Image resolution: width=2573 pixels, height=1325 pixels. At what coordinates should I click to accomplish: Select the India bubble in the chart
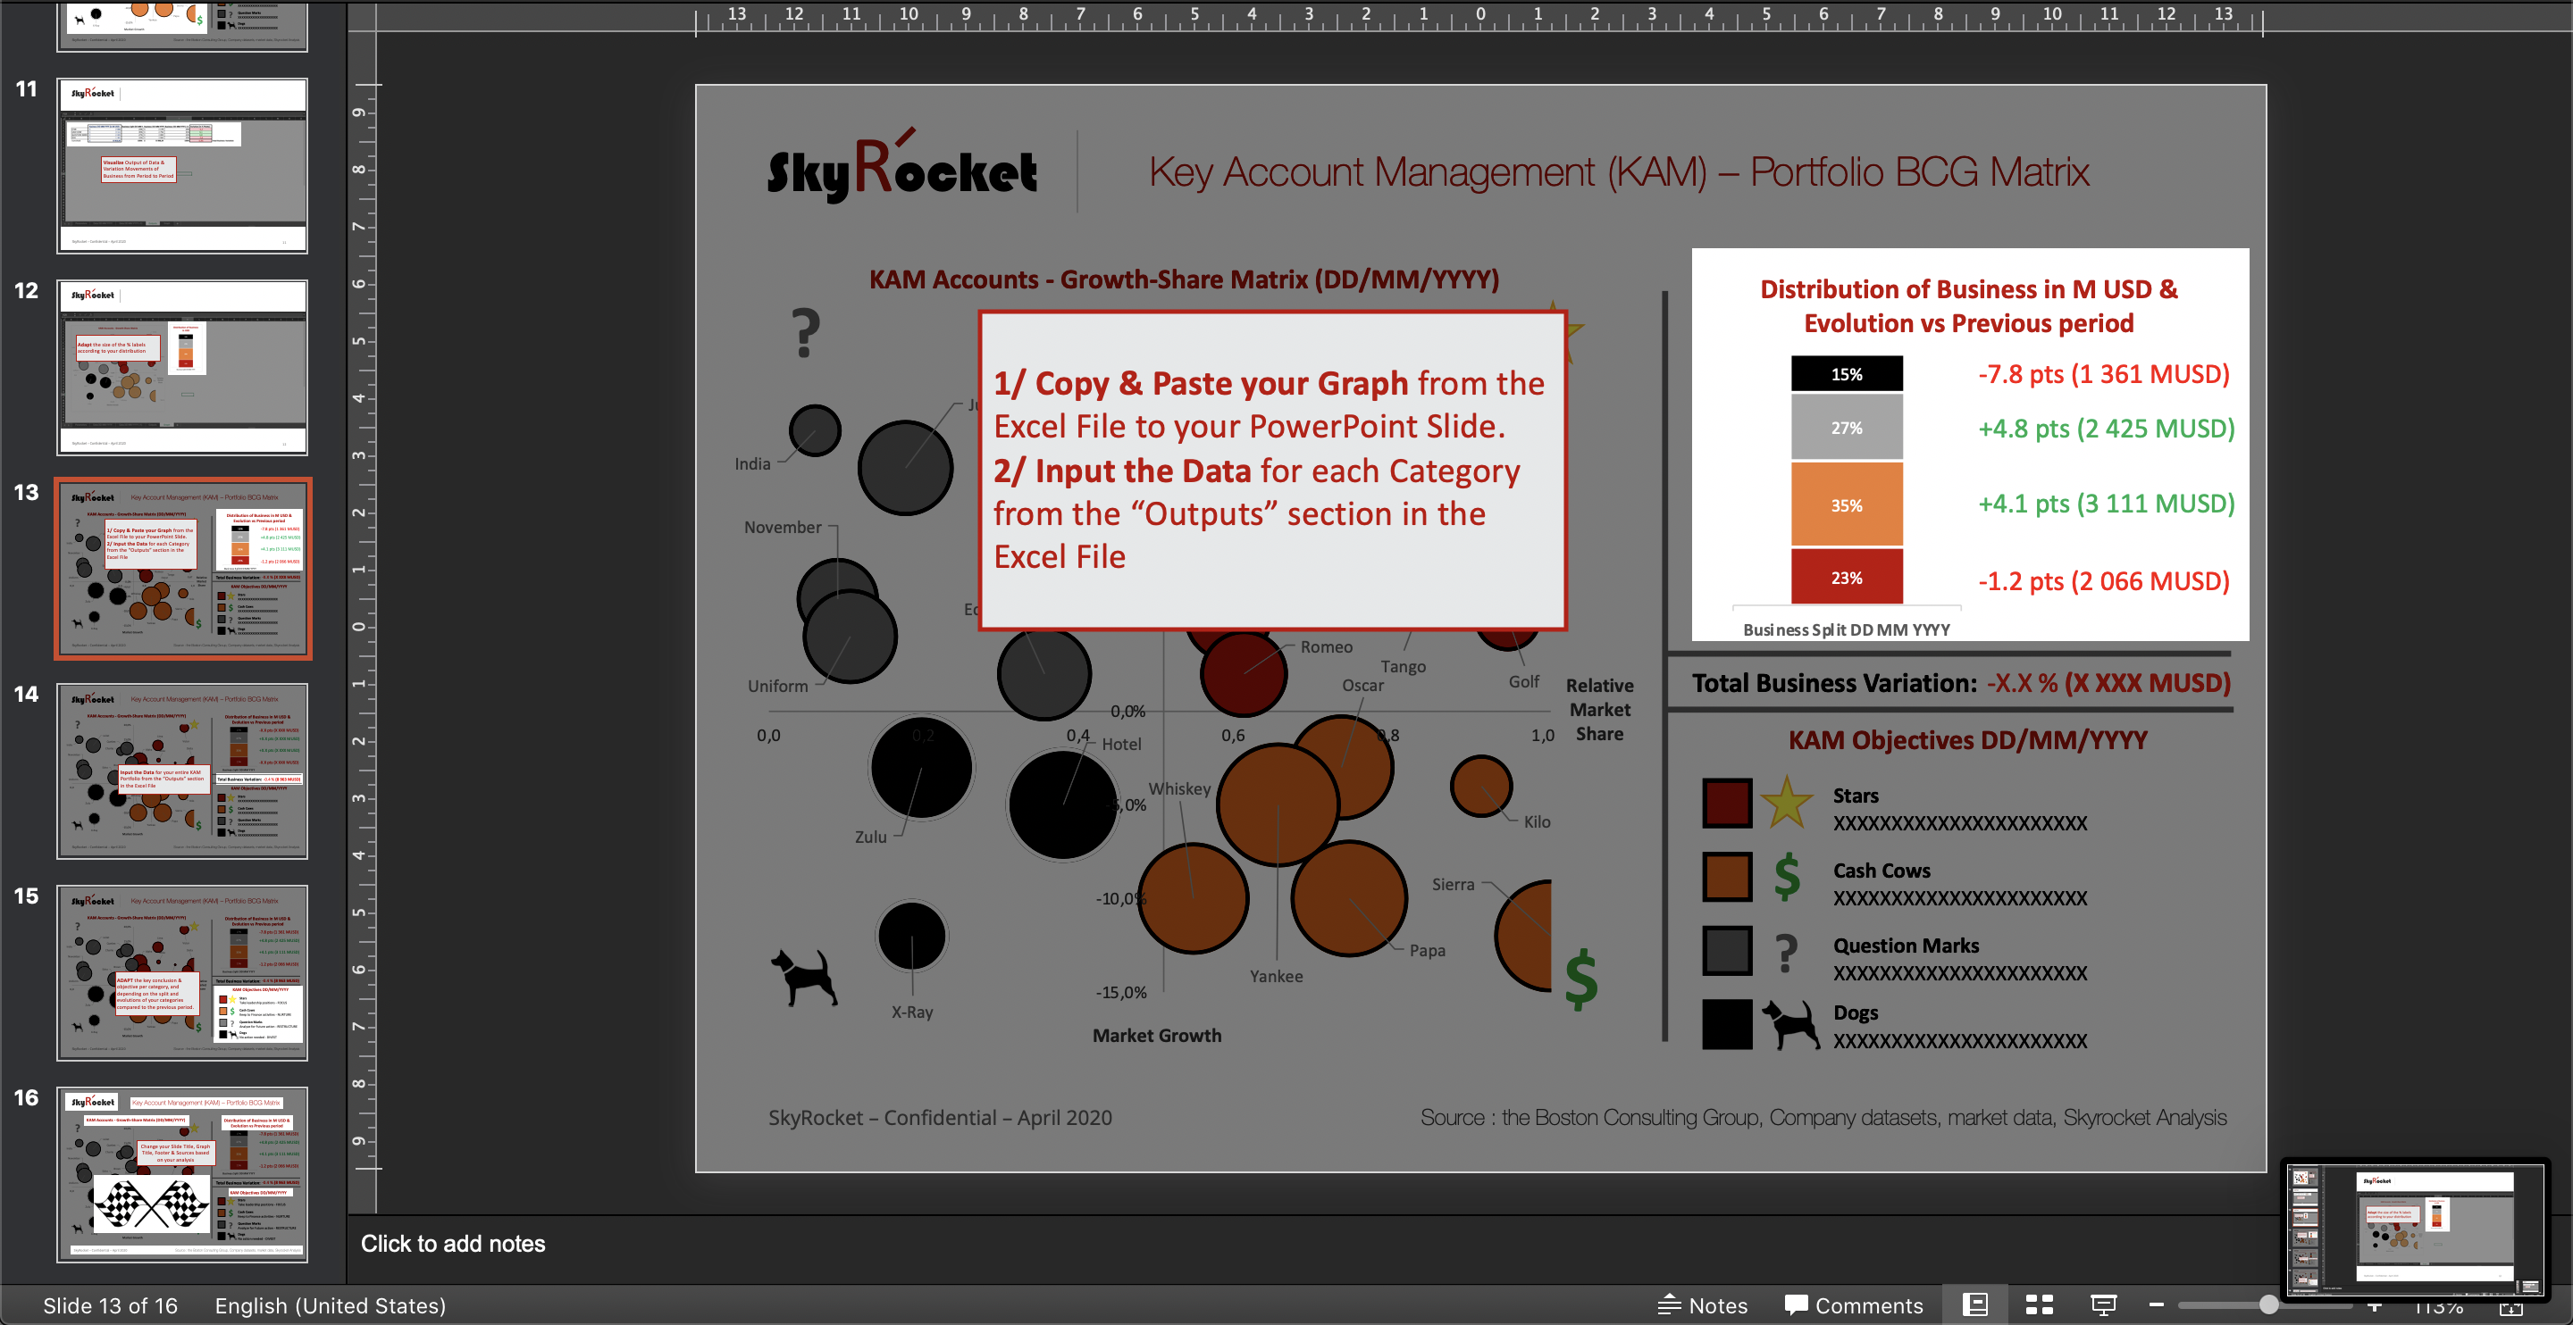click(815, 430)
